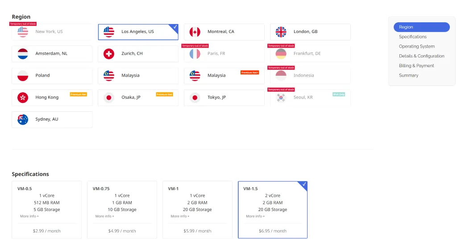Screen dimensions: 457x240
Task: Select the VM-1 plan card
Action: tap(197, 210)
